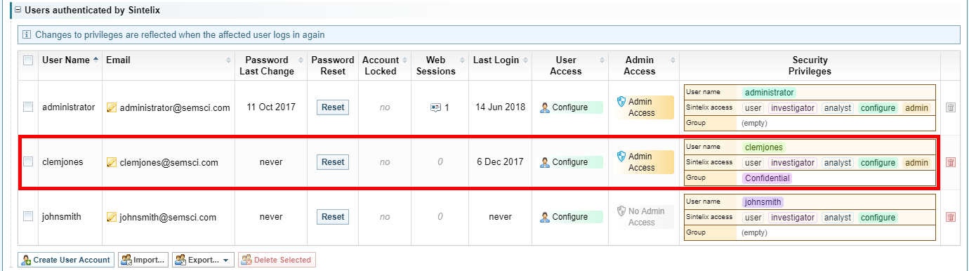
Task: Open the Export dropdown
Action: pos(203,260)
